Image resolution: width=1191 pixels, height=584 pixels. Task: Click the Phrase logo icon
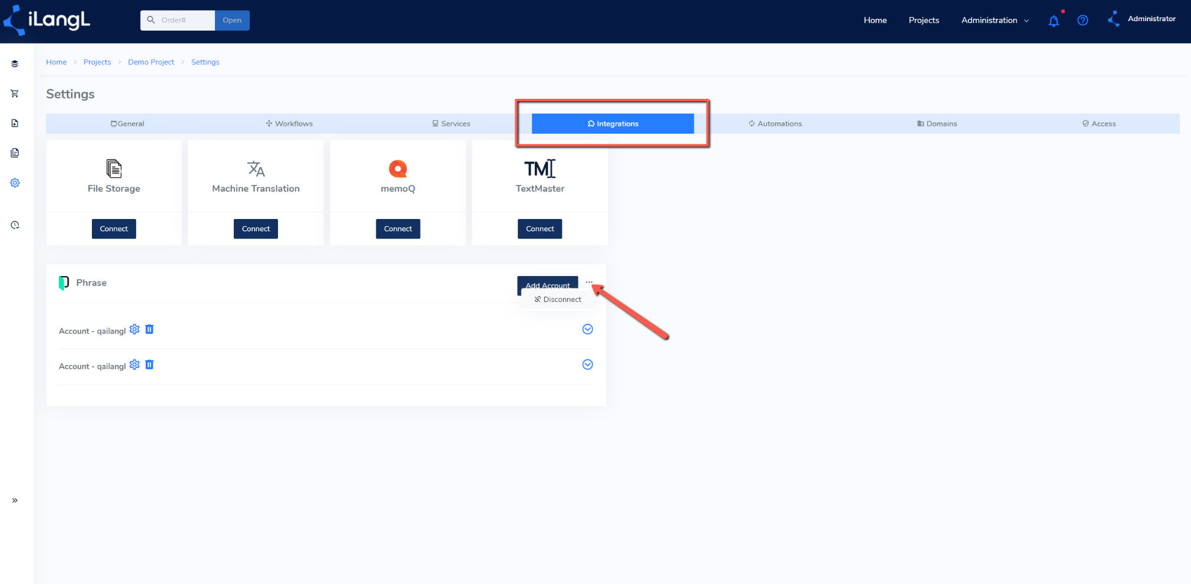click(64, 283)
